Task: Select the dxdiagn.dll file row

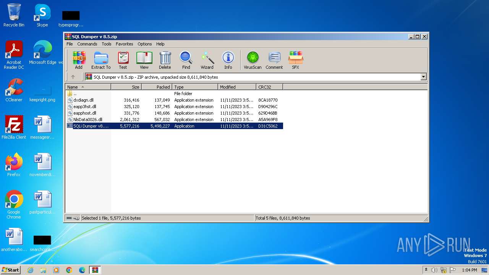Action: click(174, 100)
